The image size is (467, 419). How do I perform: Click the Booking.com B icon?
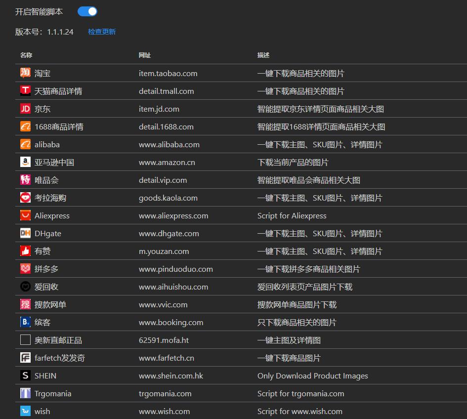(25, 322)
